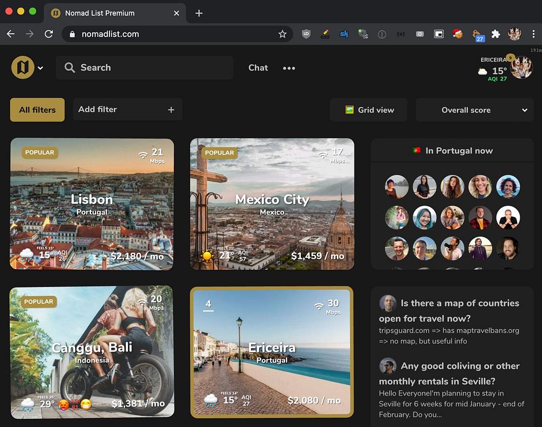Click the plus icon in Add filter

[x=171, y=110]
